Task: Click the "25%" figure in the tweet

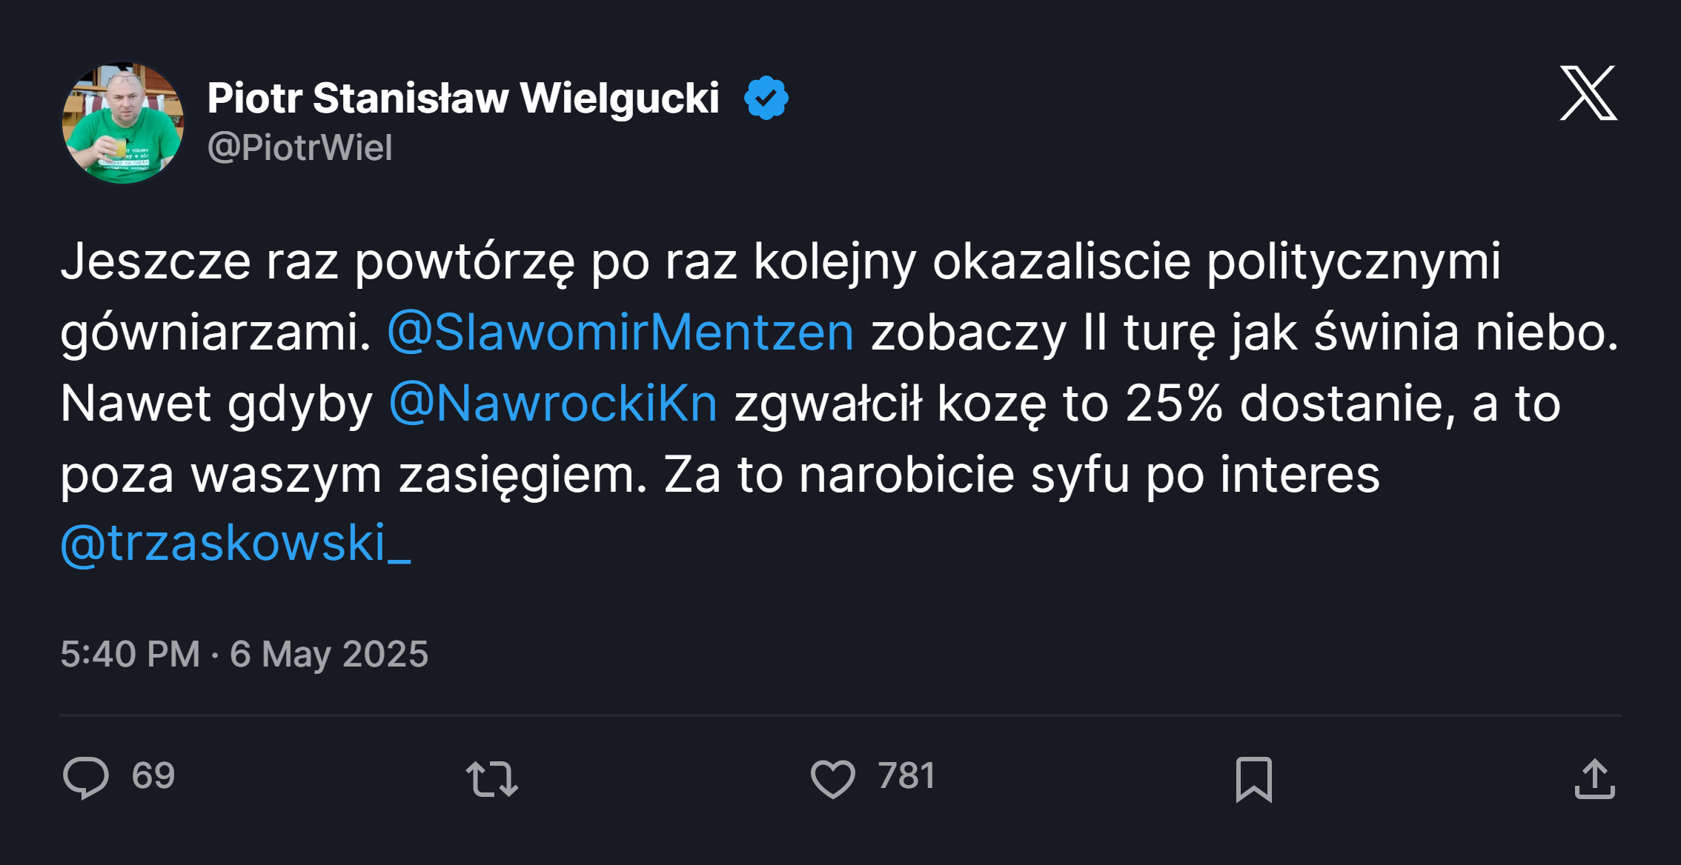Action: pos(1173,404)
